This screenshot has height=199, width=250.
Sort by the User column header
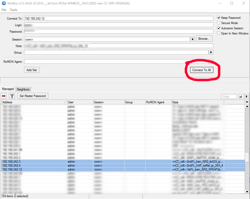80,102
